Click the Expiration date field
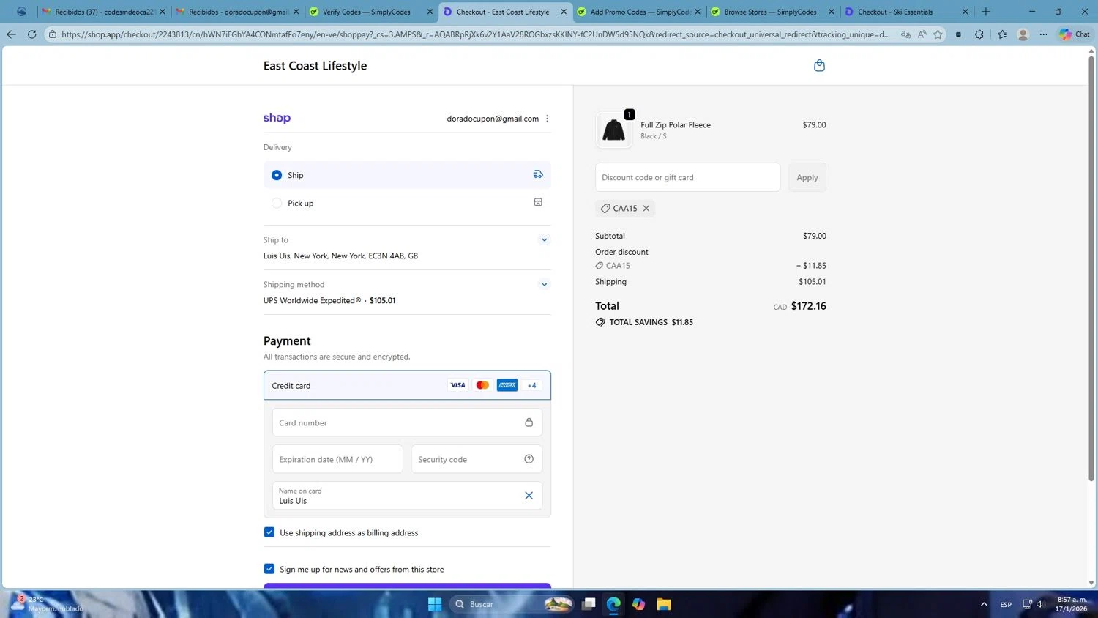This screenshot has height=618, width=1098. [x=337, y=459]
